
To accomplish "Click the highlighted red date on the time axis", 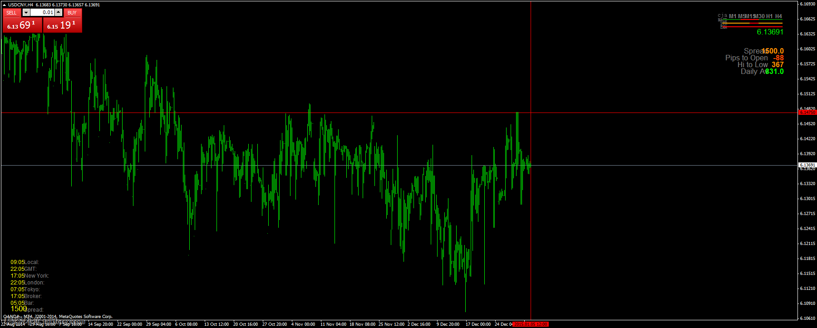I will coord(531,324).
